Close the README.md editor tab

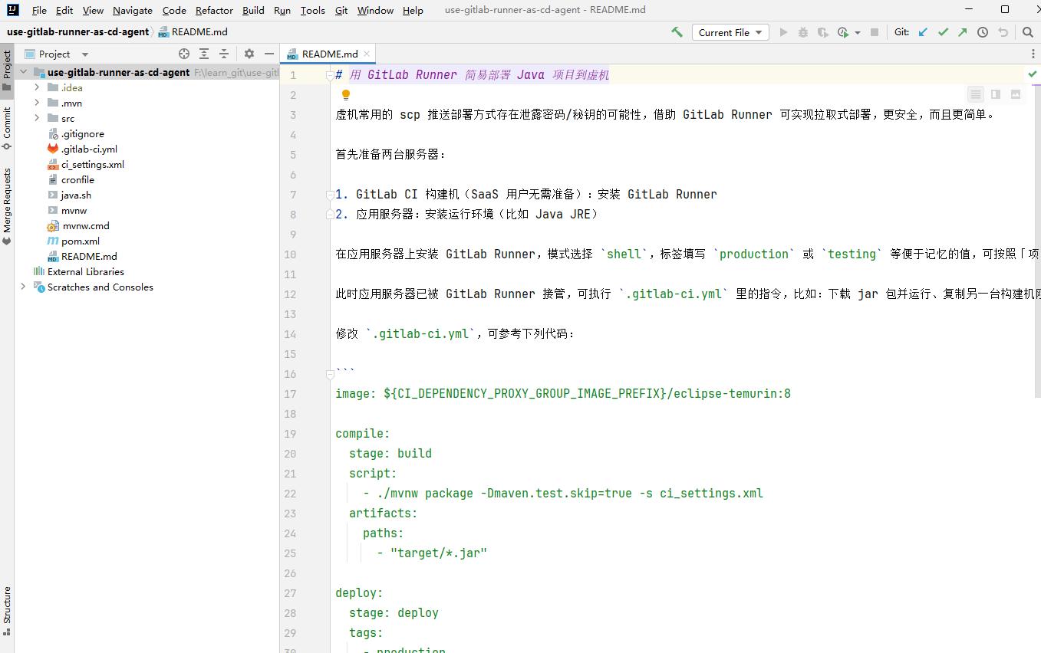[367, 54]
